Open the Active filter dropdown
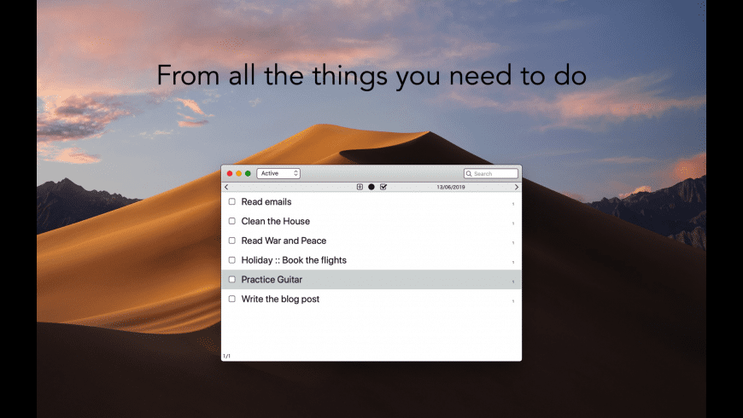 click(278, 173)
